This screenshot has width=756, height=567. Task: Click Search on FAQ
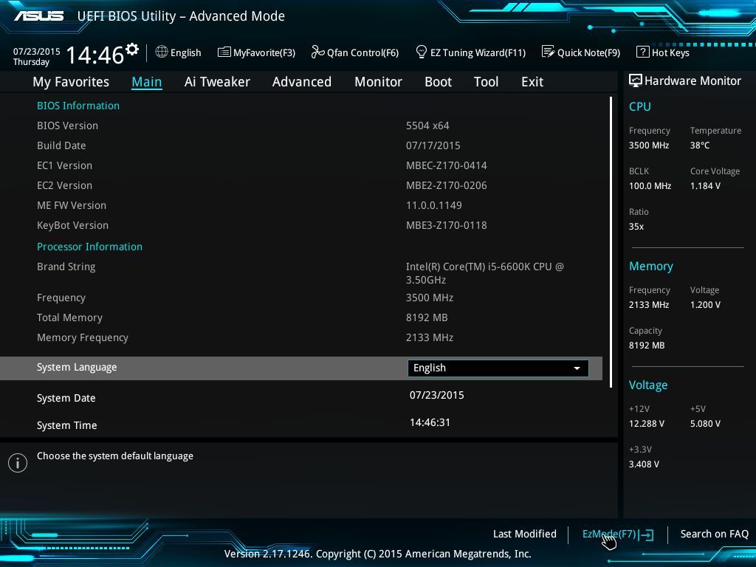coord(714,535)
